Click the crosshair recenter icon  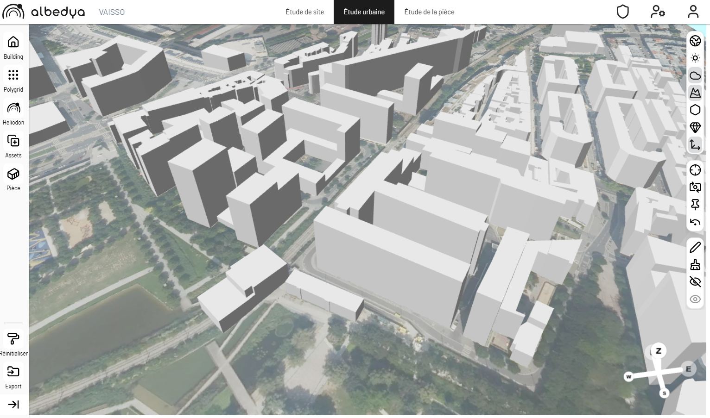pyautogui.click(x=695, y=170)
